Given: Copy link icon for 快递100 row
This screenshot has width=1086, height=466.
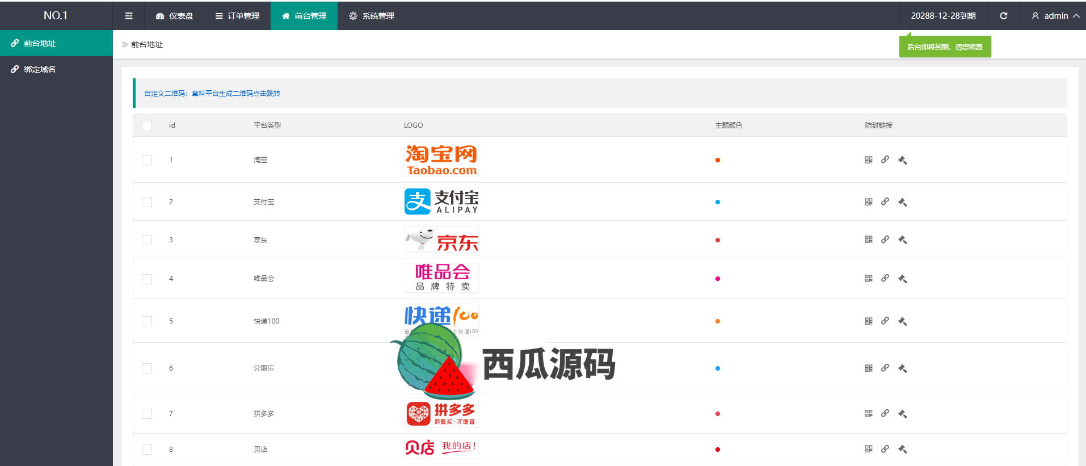Looking at the screenshot, I should 885,321.
